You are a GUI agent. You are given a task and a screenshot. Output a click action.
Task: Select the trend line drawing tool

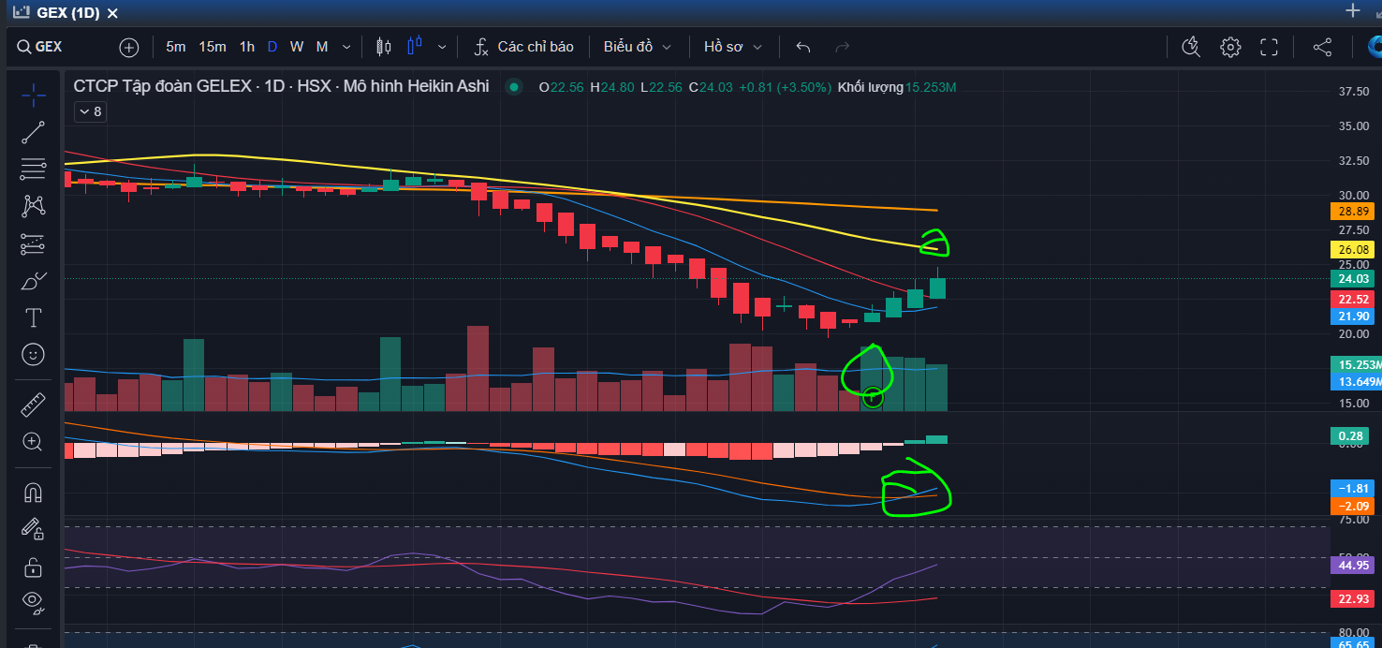tap(33, 133)
